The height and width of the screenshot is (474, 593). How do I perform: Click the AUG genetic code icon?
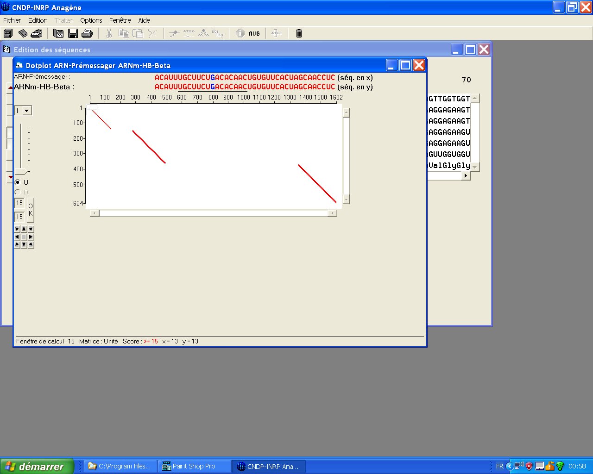254,33
